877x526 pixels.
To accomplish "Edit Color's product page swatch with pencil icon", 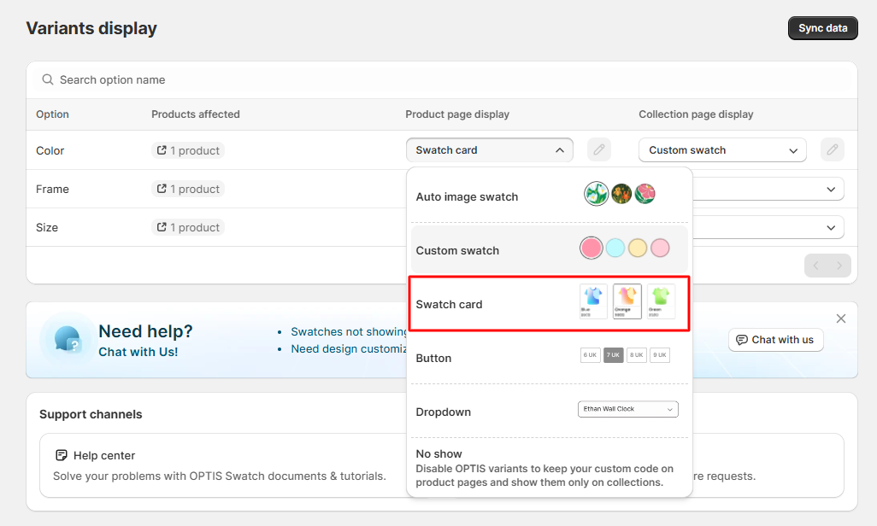I will [x=599, y=149].
